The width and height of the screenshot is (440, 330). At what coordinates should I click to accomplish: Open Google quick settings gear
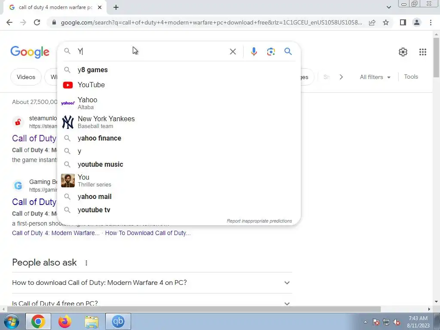(403, 52)
